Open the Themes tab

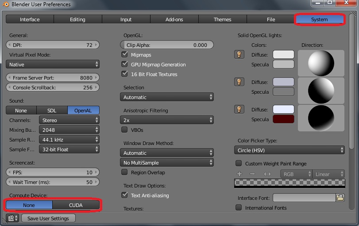[222, 19]
